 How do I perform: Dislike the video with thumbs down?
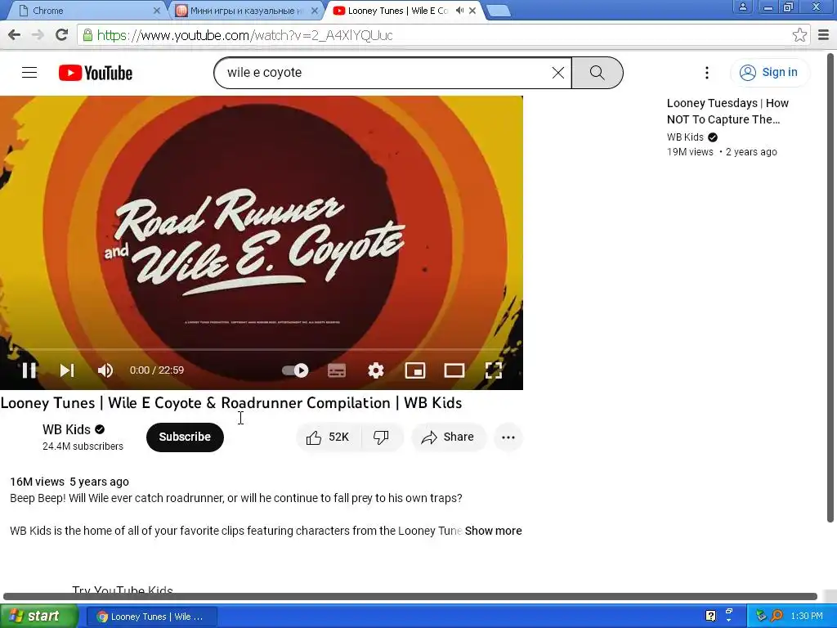pos(381,437)
